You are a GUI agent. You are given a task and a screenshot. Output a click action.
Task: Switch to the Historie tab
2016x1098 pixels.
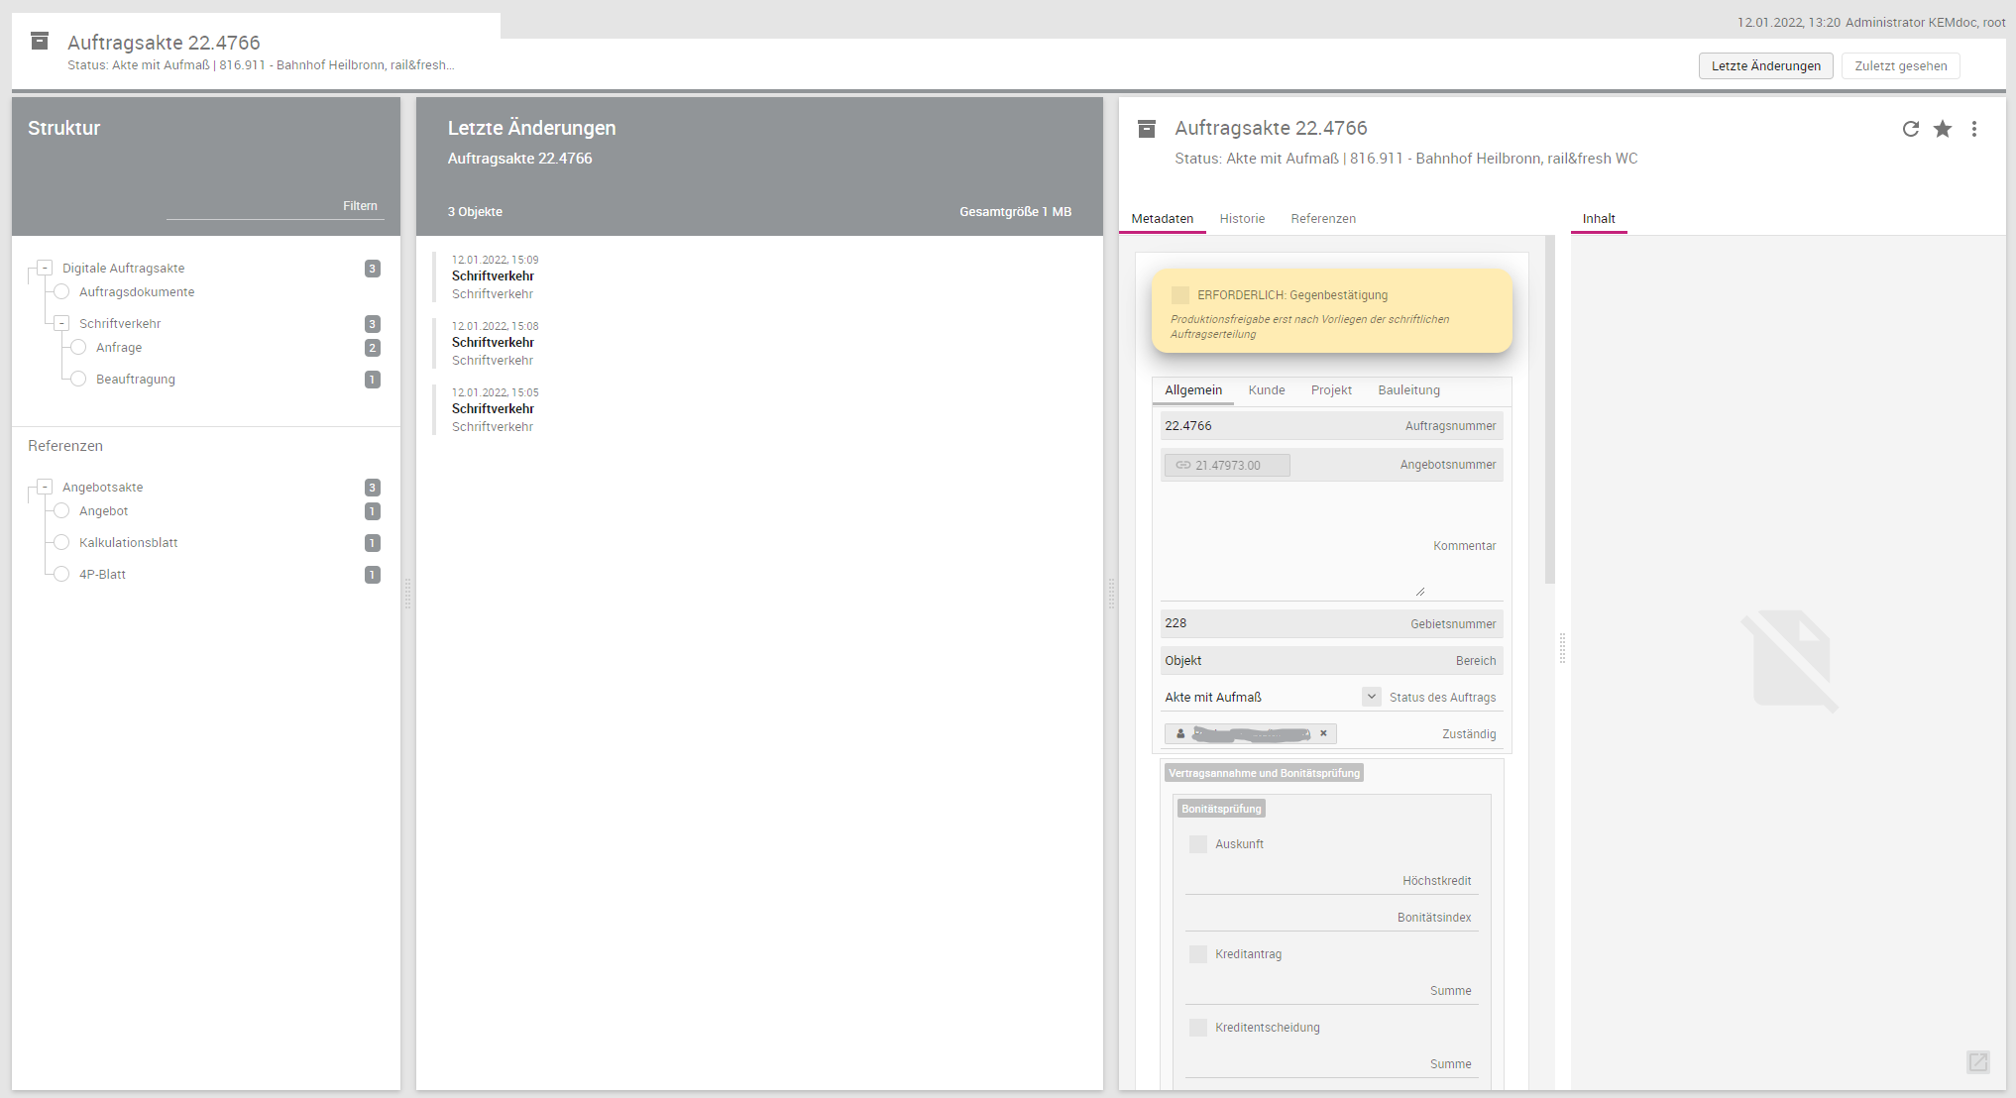(x=1242, y=219)
